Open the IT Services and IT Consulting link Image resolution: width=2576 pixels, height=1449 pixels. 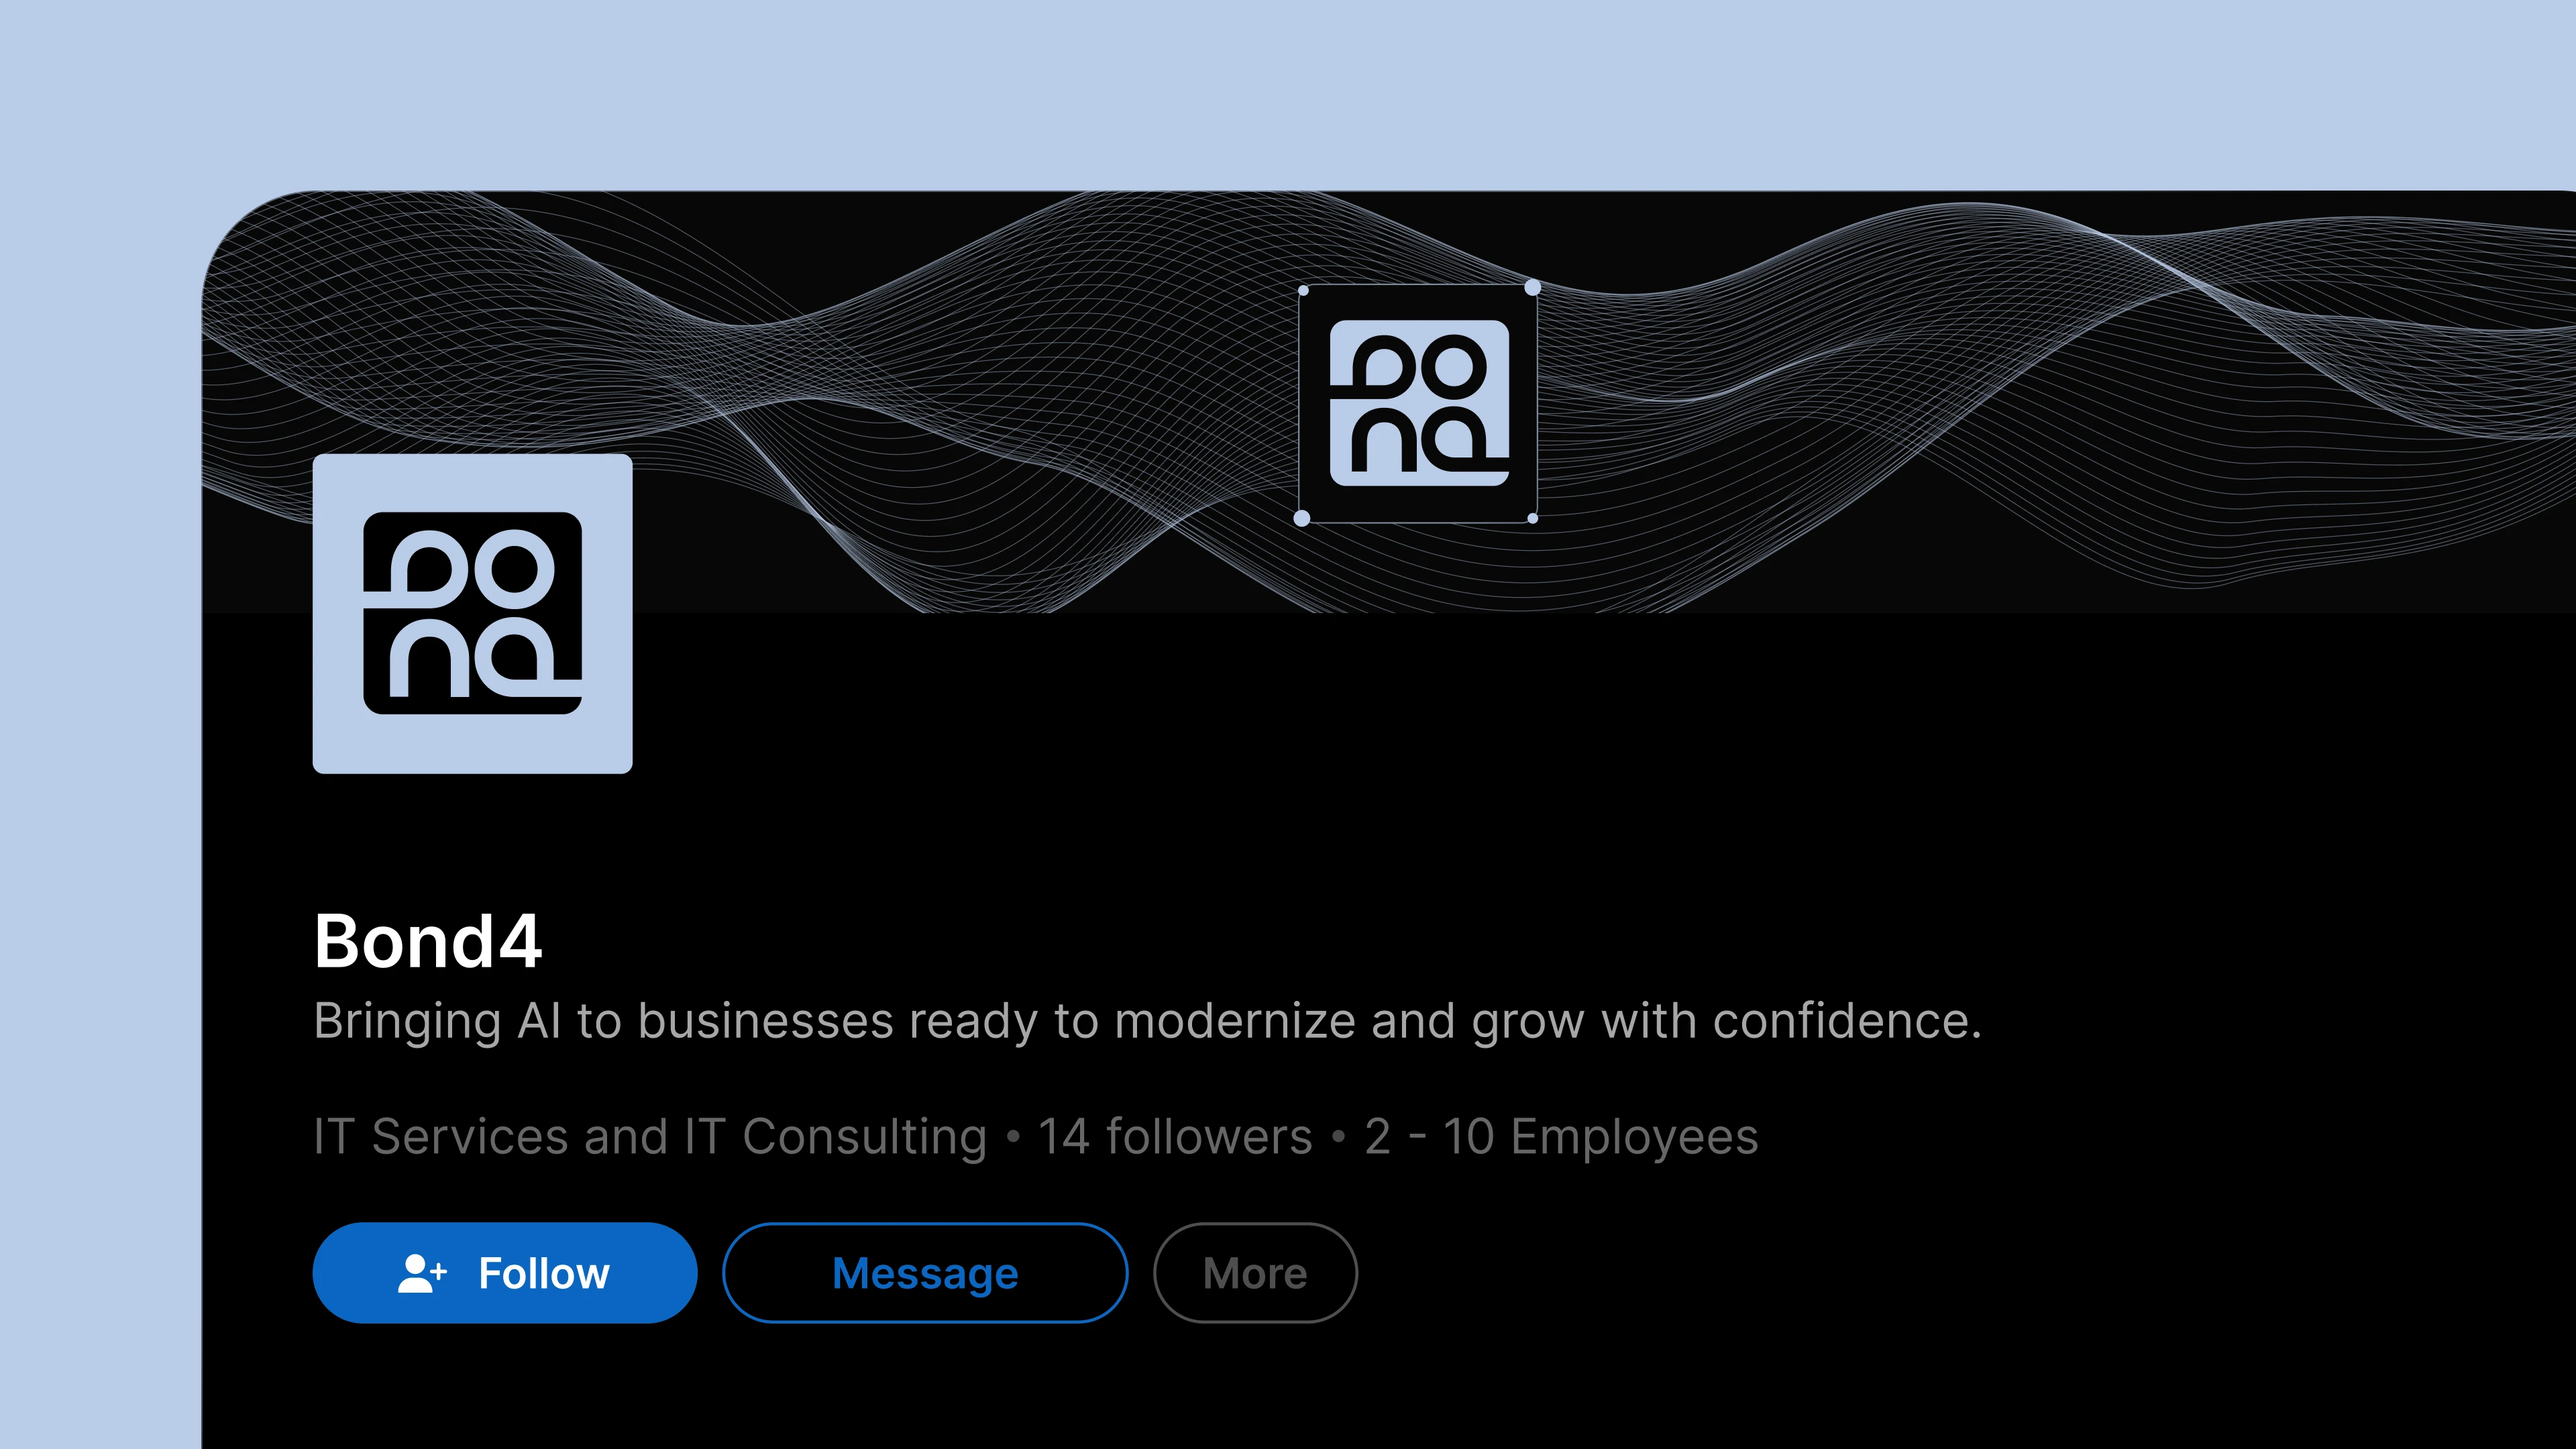[650, 1137]
